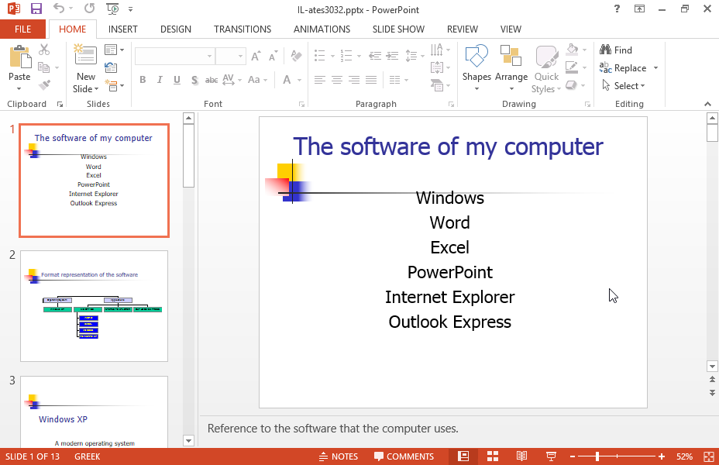Center the paragraph text
This screenshot has height=465, width=719.
(337, 80)
